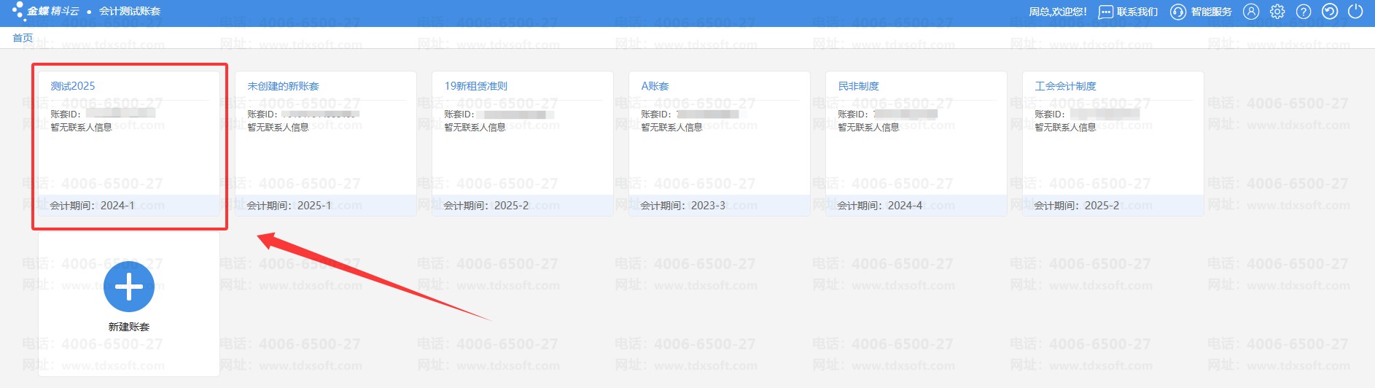
Task: Click the circular back arrow icon
Action: (1330, 12)
